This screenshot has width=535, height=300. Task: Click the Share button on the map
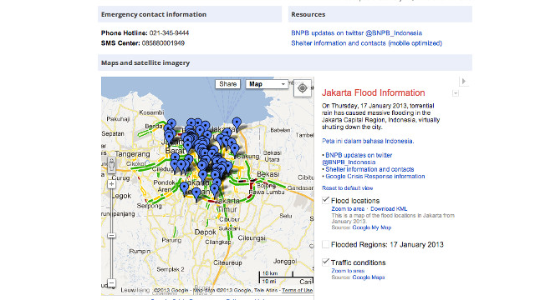(227, 84)
